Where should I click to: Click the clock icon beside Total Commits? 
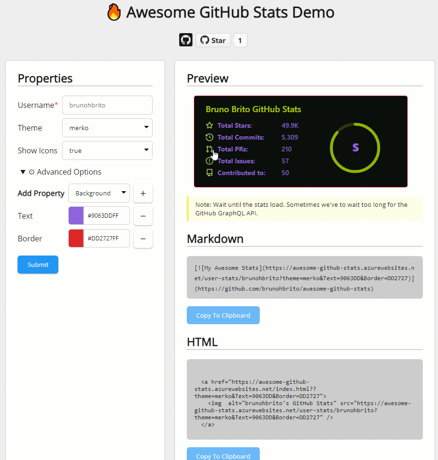pos(210,137)
